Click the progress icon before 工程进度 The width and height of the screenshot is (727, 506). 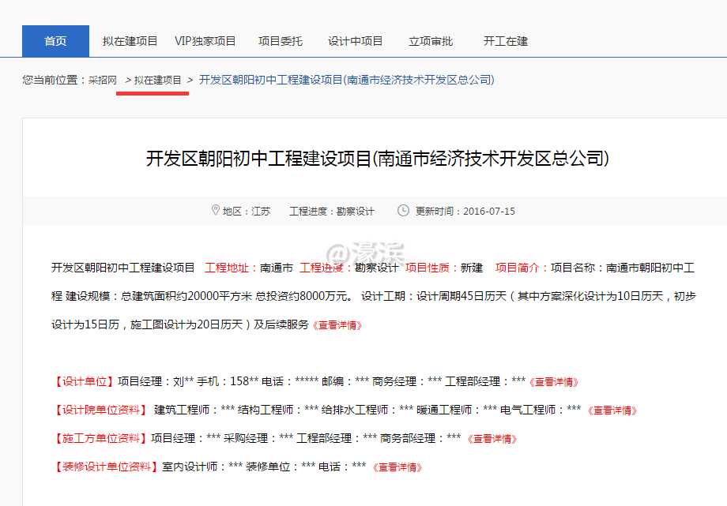(288, 211)
